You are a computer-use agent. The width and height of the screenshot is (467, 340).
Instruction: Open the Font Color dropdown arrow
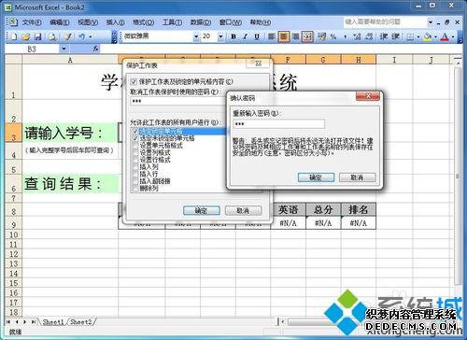[x=452, y=37]
